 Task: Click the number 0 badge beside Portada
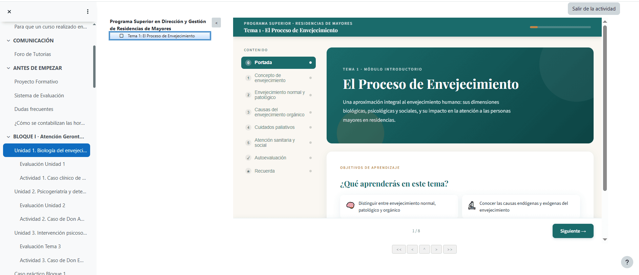click(x=248, y=63)
